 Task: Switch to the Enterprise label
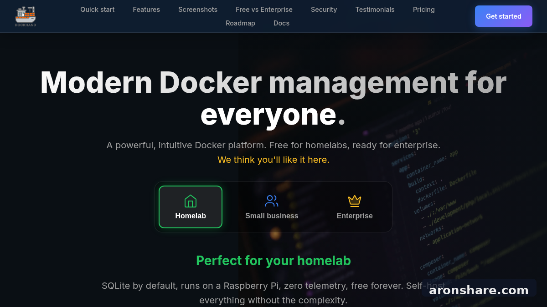[x=355, y=216]
